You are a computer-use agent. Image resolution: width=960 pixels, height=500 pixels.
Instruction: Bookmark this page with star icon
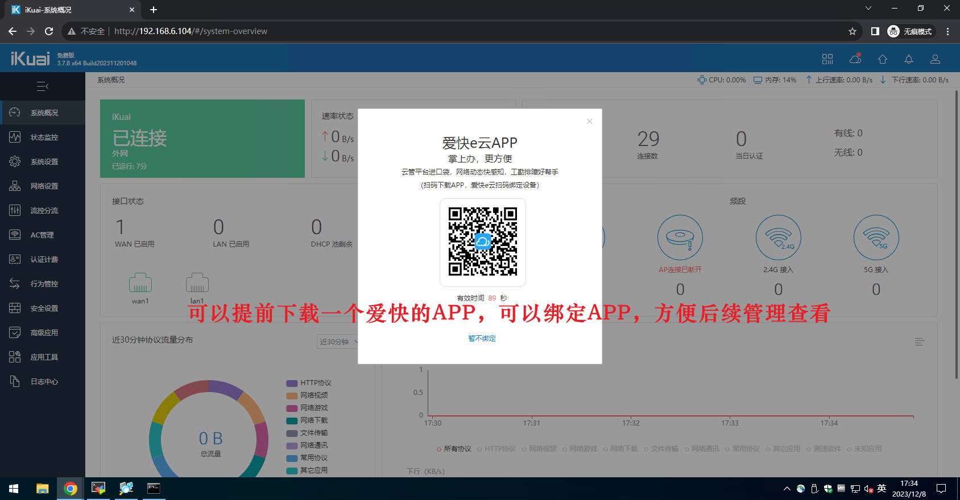coord(852,31)
